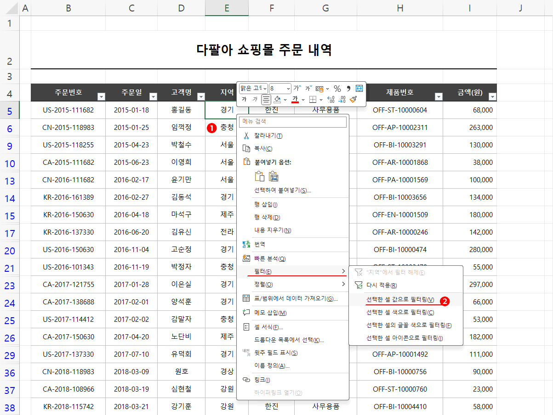Increase font size in mini toolbar
Image resolution: width=553 pixels, height=415 pixels.
(297, 88)
